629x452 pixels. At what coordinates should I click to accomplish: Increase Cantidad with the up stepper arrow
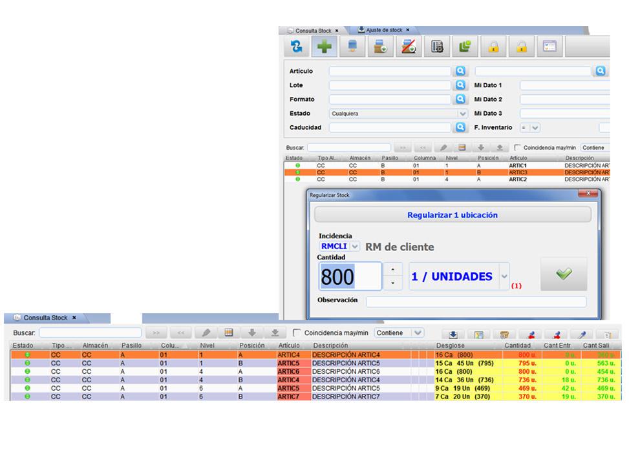393,269
